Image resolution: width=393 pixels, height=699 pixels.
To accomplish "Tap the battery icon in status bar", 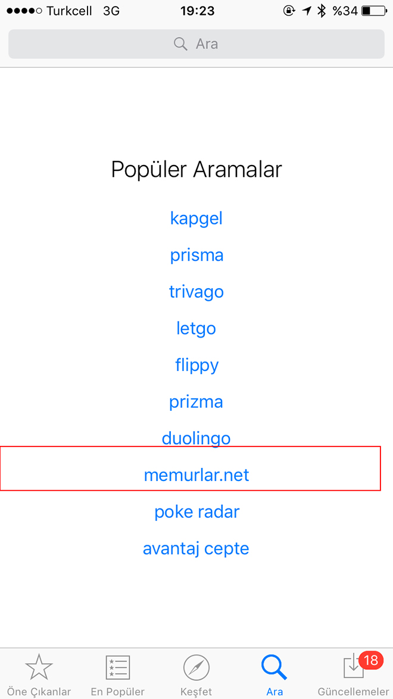I will pyautogui.click(x=375, y=11).
